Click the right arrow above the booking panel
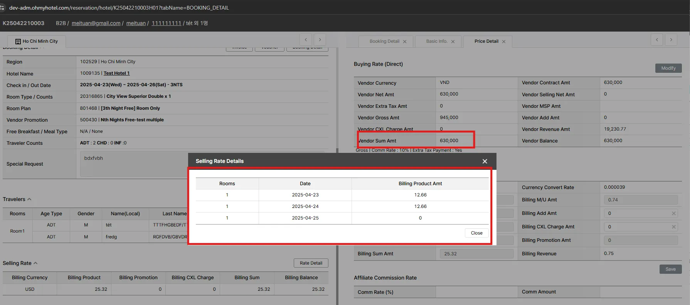The height and width of the screenshot is (305, 690). tap(320, 40)
